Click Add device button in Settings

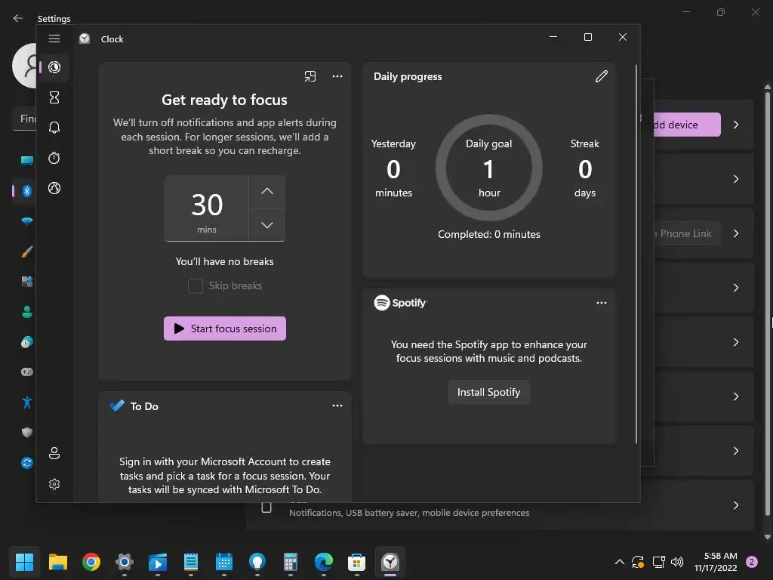pos(686,125)
